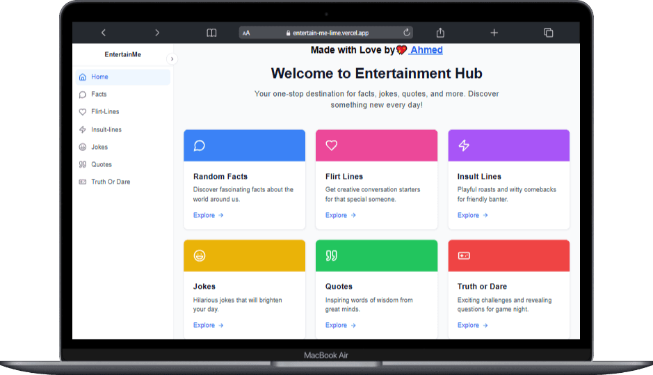Viewport: 653px width, 375px height.
Task: Reload the page using refresh icon
Action: tap(407, 32)
